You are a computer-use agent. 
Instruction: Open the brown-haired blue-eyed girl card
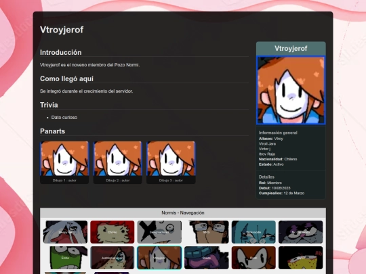pyautogui.click(x=113, y=258)
